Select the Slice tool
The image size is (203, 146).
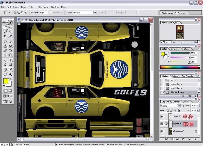click(10, 36)
